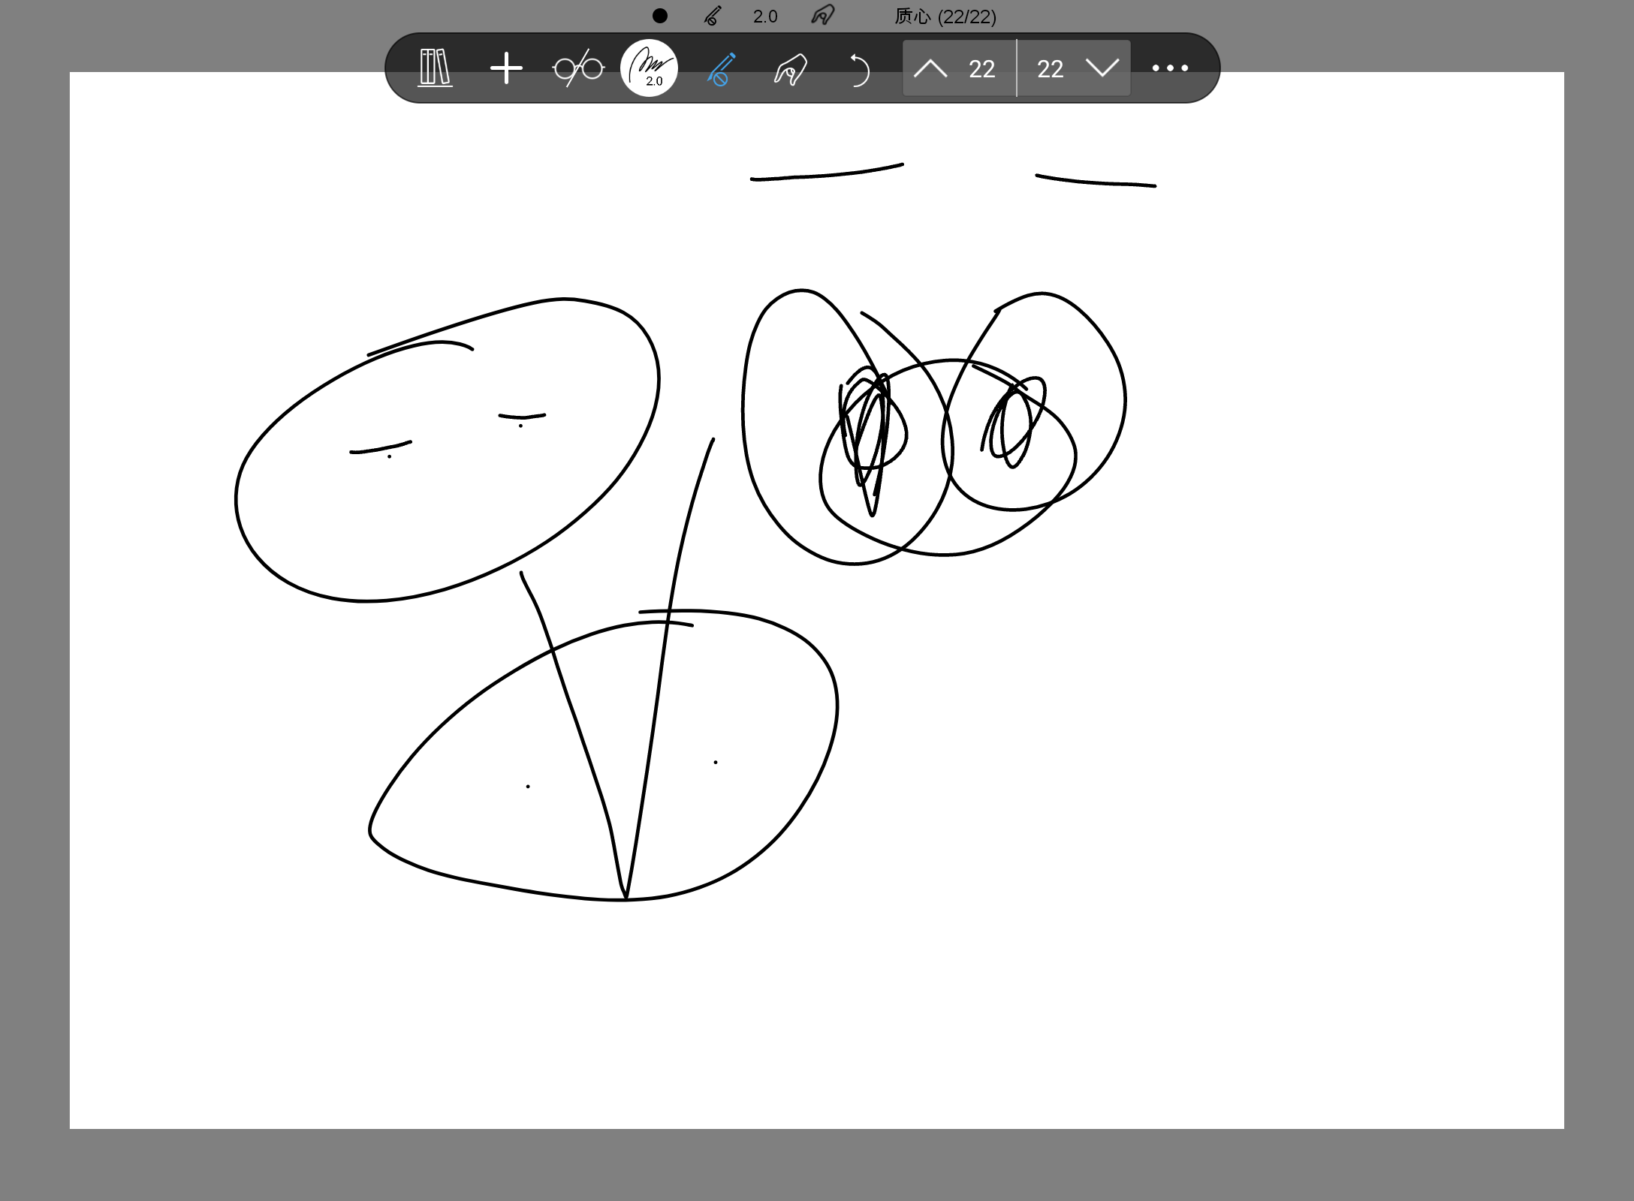Go to next page down chevron
The width and height of the screenshot is (1634, 1201).
(1102, 68)
